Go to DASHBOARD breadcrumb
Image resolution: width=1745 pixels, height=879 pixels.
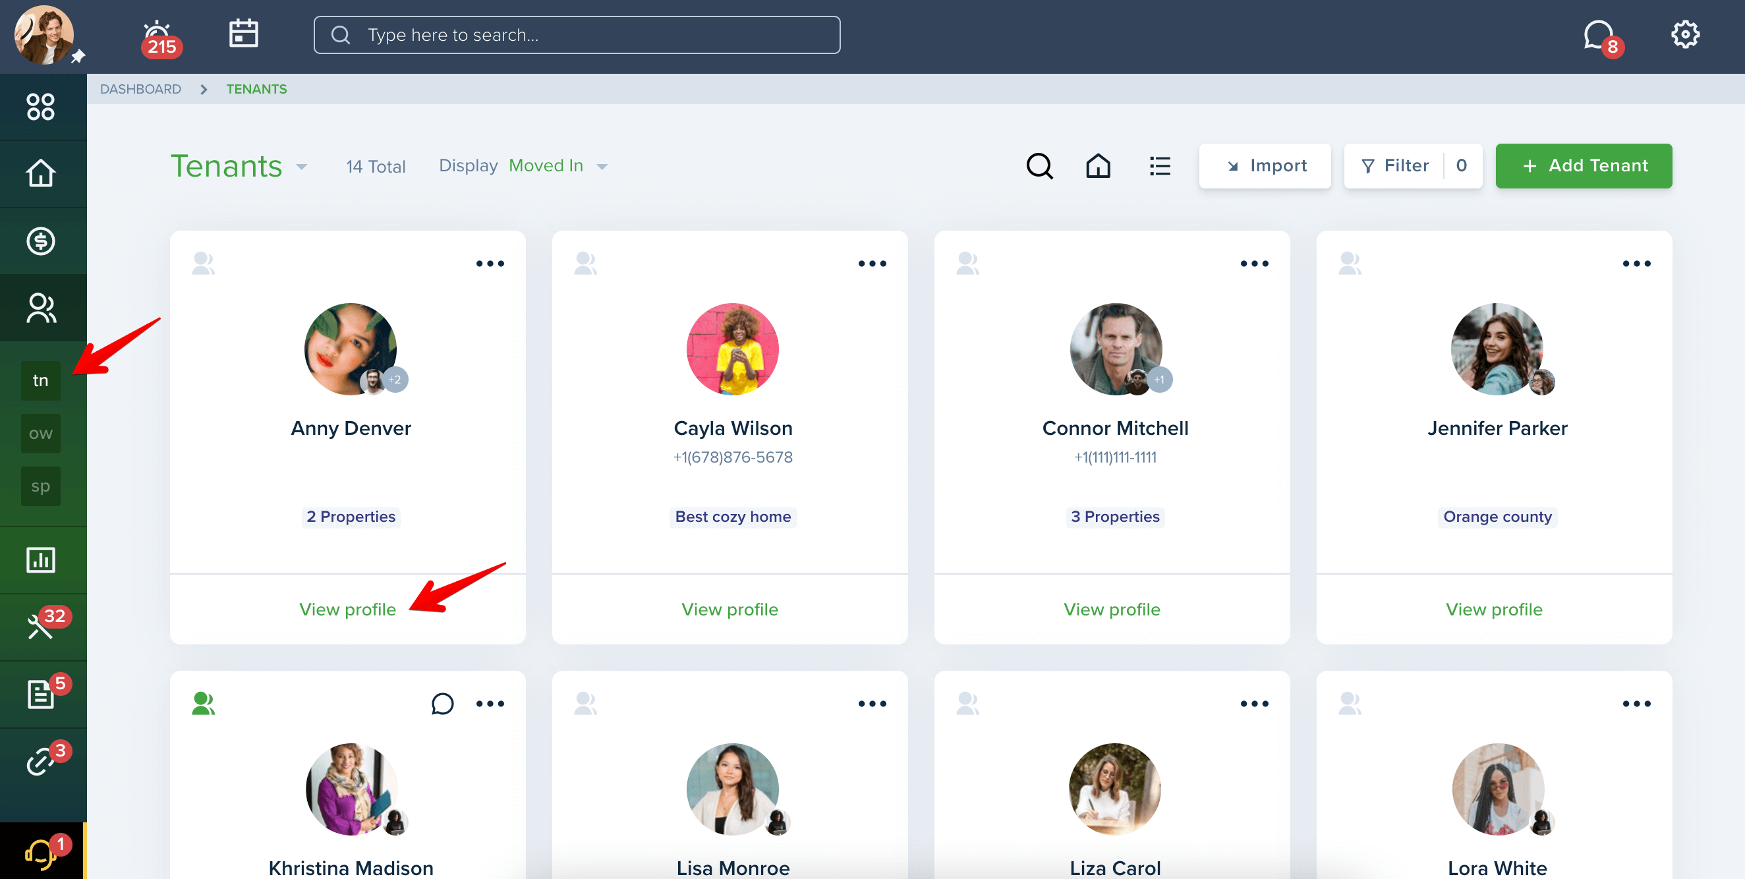point(140,90)
